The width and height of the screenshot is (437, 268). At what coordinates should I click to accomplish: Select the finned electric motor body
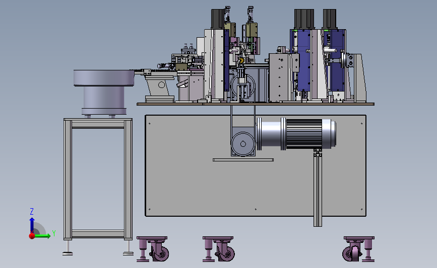(304, 134)
